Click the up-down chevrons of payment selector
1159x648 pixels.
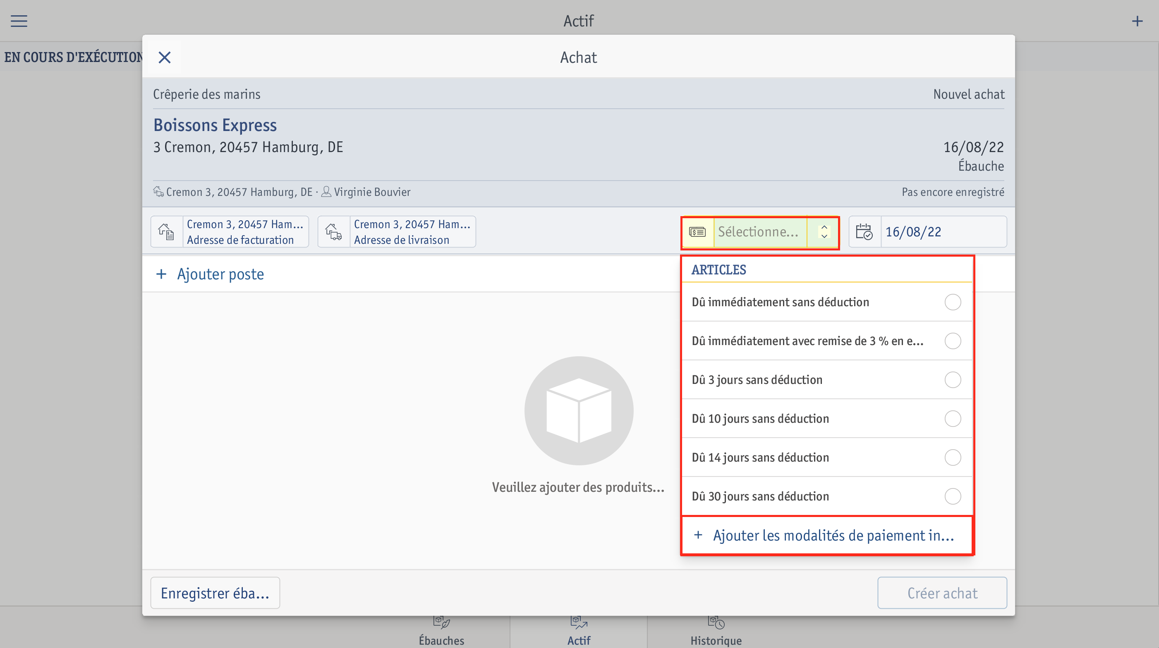click(824, 232)
